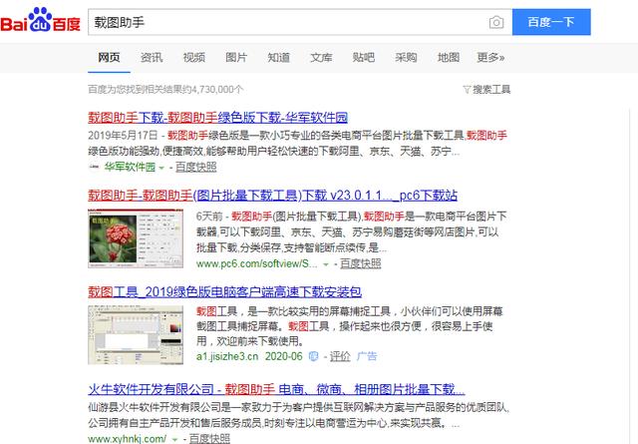Screen dimensions: 638x444
Task: Open 百度快照 for pc6 result
Action: (361, 263)
